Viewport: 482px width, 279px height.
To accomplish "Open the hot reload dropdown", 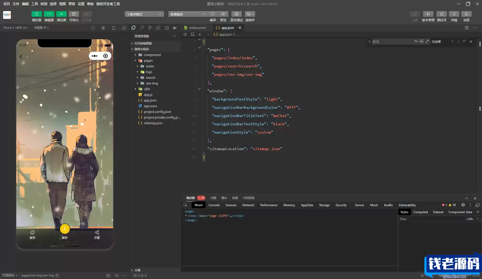I will tap(41, 28).
